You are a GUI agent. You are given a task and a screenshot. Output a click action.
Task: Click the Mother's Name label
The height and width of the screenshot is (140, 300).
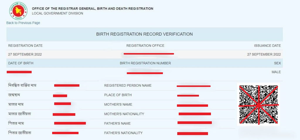(118, 105)
